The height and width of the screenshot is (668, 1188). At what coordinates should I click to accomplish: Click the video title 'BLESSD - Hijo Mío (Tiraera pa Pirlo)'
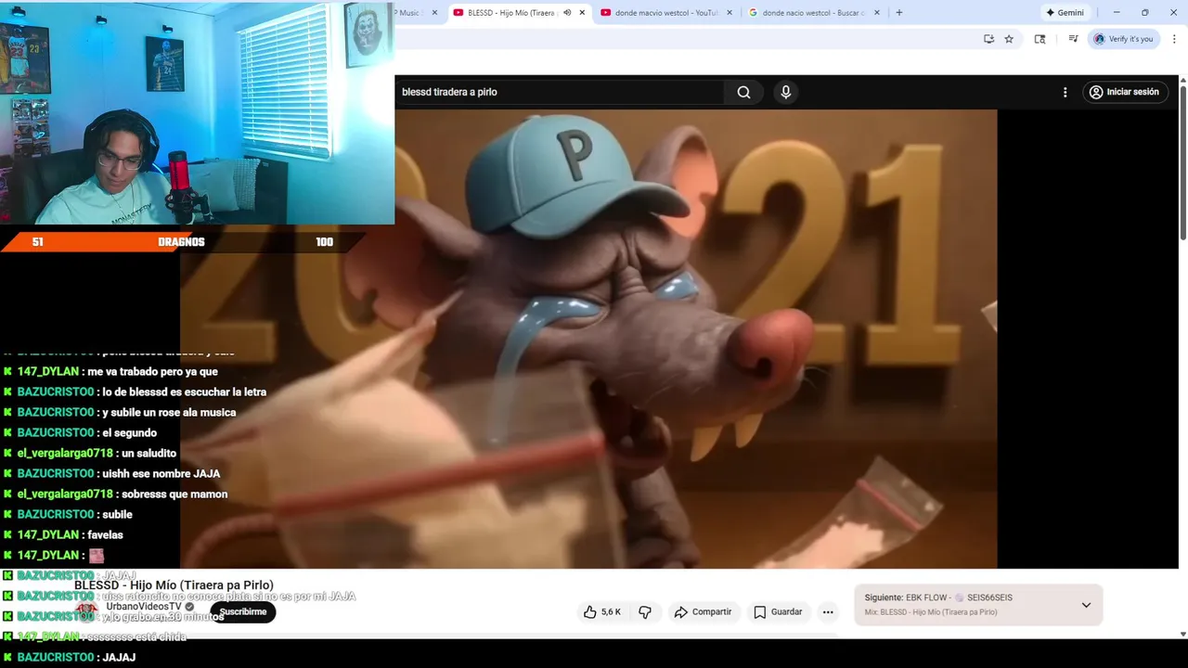point(174,584)
